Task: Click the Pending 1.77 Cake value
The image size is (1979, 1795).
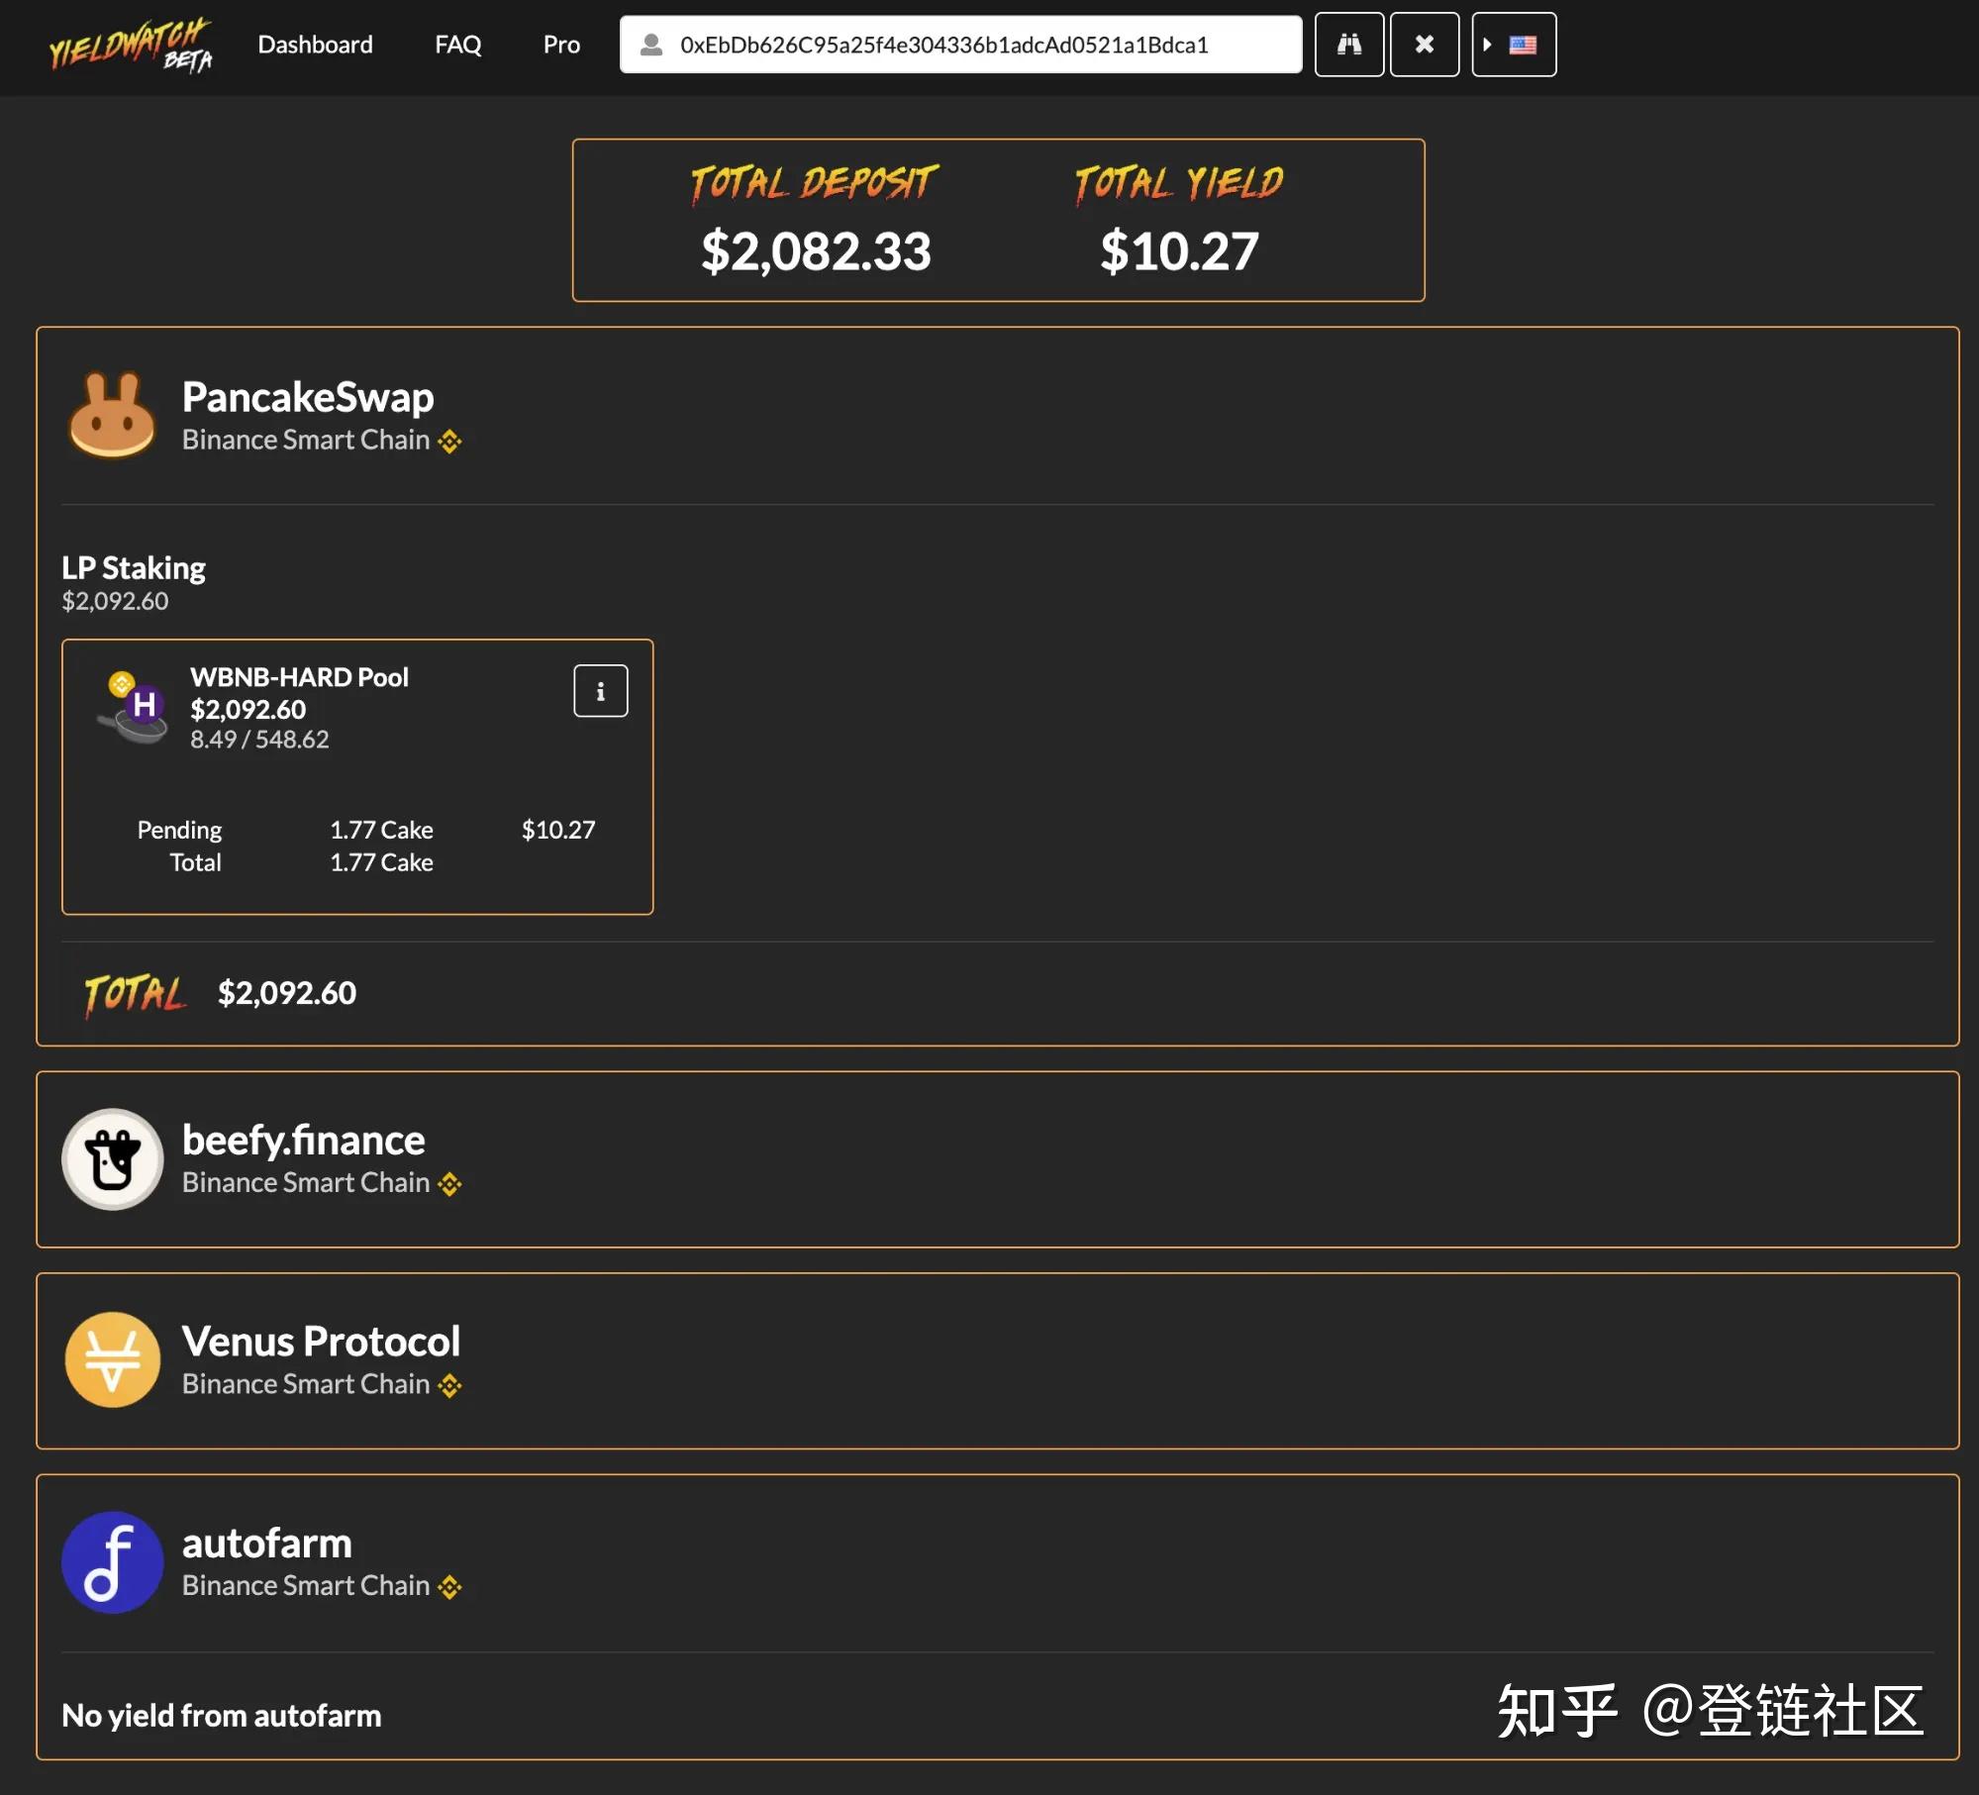Action: click(381, 830)
